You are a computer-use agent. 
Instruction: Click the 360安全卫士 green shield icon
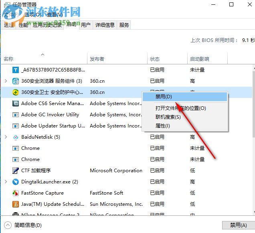point(16,92)
